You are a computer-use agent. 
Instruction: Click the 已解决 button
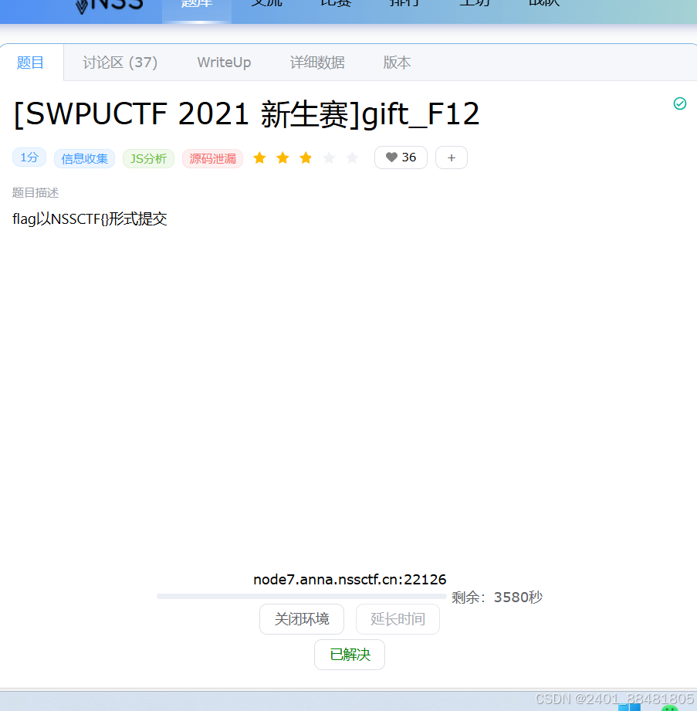coord(350,655)
